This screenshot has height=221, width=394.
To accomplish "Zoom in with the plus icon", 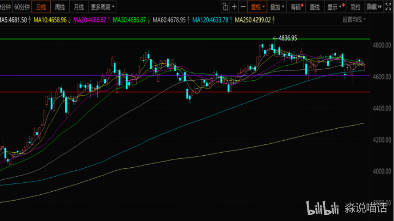I will pos(234,7).
